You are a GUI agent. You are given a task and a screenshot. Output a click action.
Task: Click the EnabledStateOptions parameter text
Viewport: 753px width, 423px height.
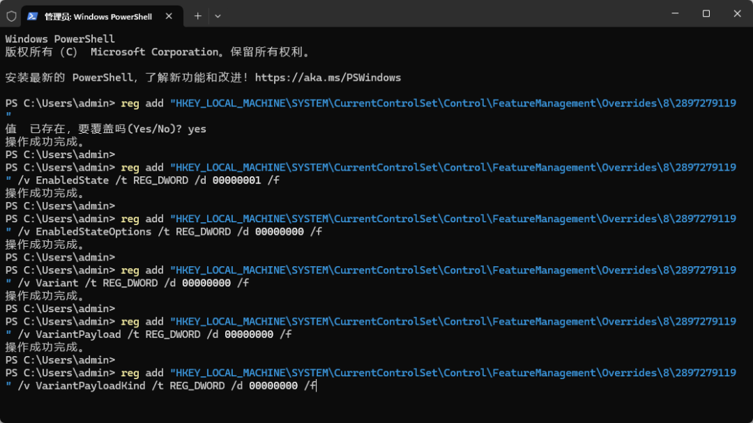click(x=93, y=231)
